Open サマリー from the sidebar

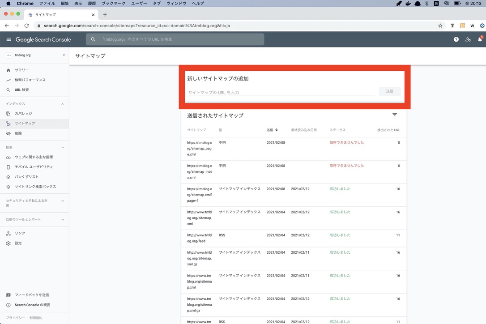point(34,70)
